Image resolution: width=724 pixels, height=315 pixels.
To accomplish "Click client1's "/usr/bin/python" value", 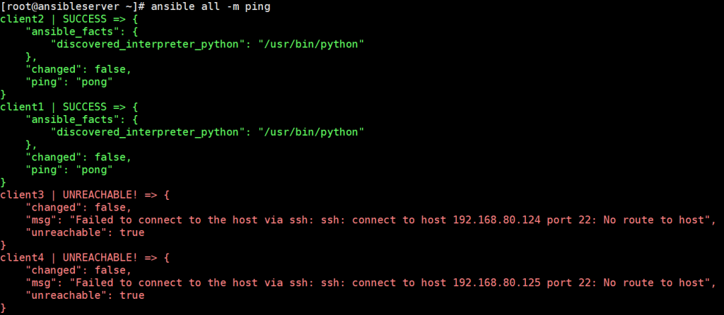I will pyautogui.click(x=312, y=132).
